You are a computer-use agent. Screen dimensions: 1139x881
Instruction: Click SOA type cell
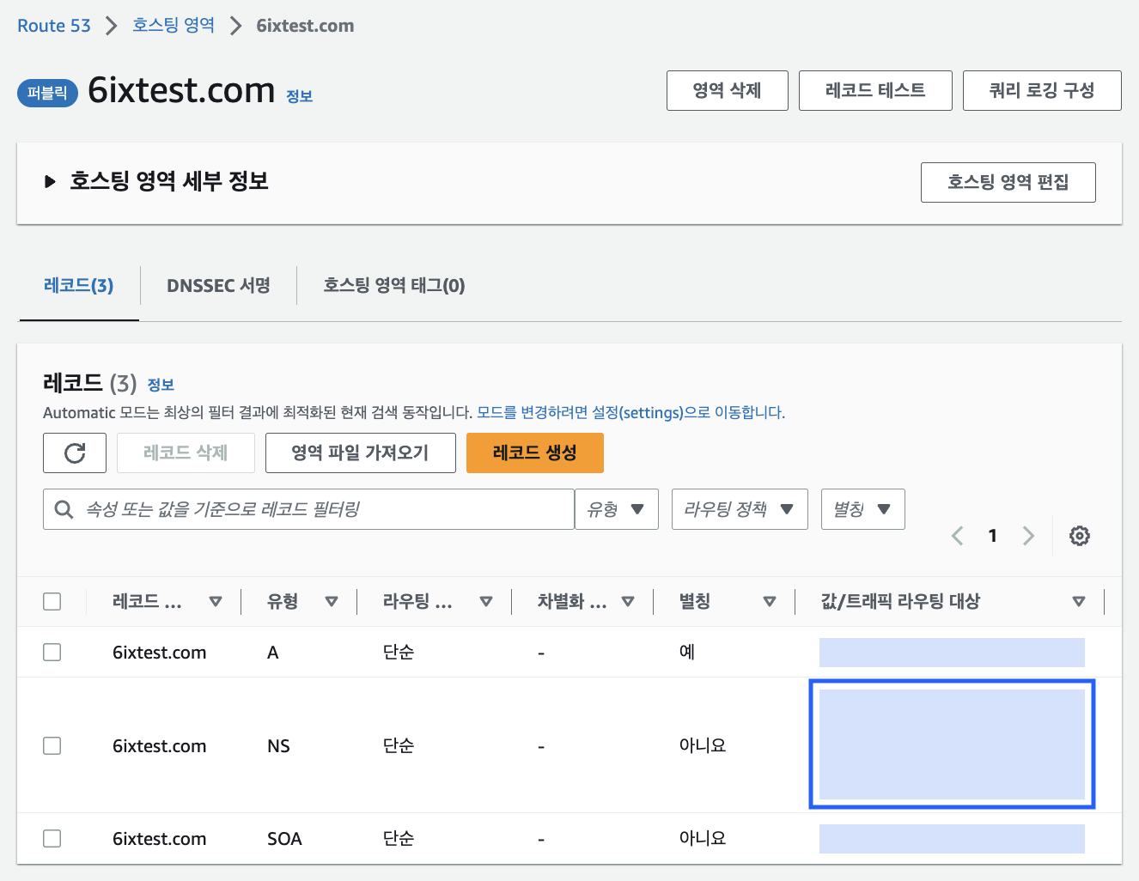(x=284, y=839)
